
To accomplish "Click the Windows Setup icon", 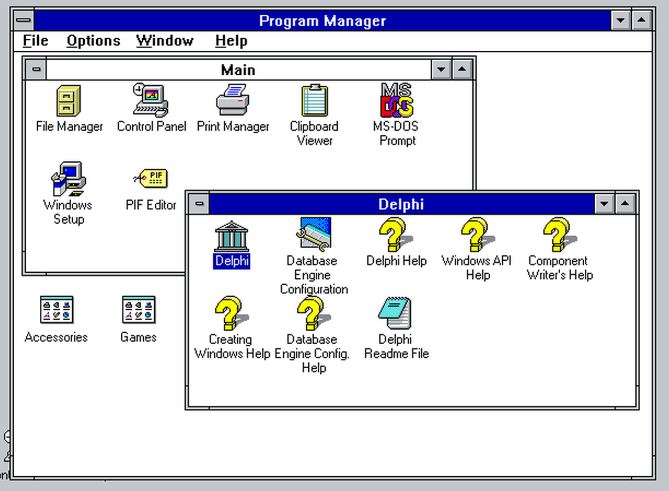I will tap(68, 179).
